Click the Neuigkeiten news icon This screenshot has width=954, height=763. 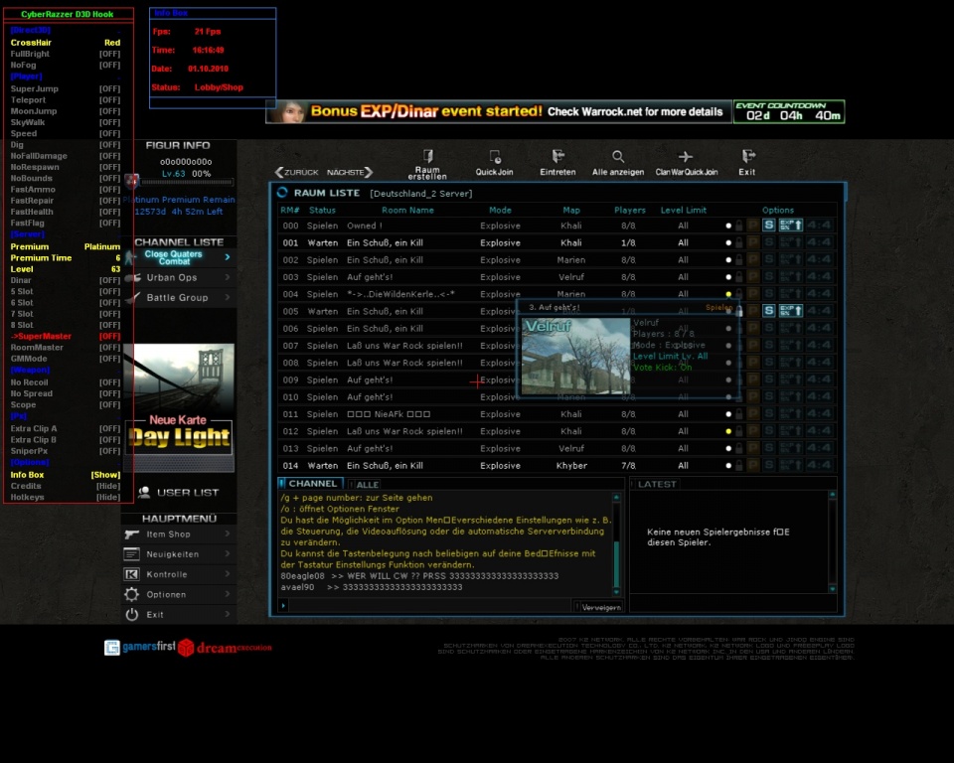pos(131,554)
